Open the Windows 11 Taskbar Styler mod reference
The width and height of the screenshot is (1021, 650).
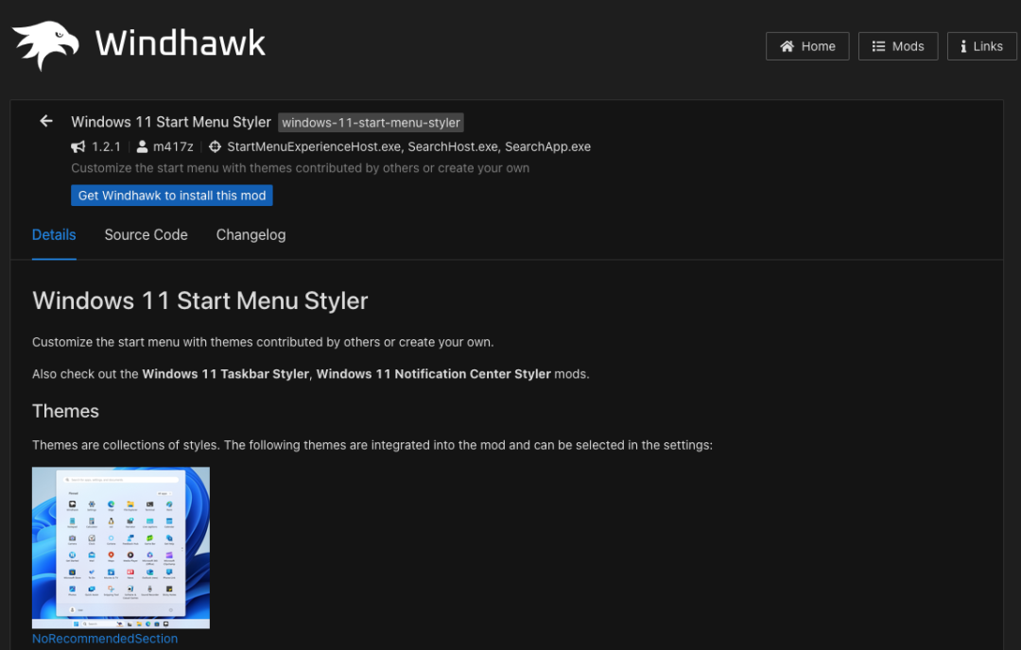(225, 373)
